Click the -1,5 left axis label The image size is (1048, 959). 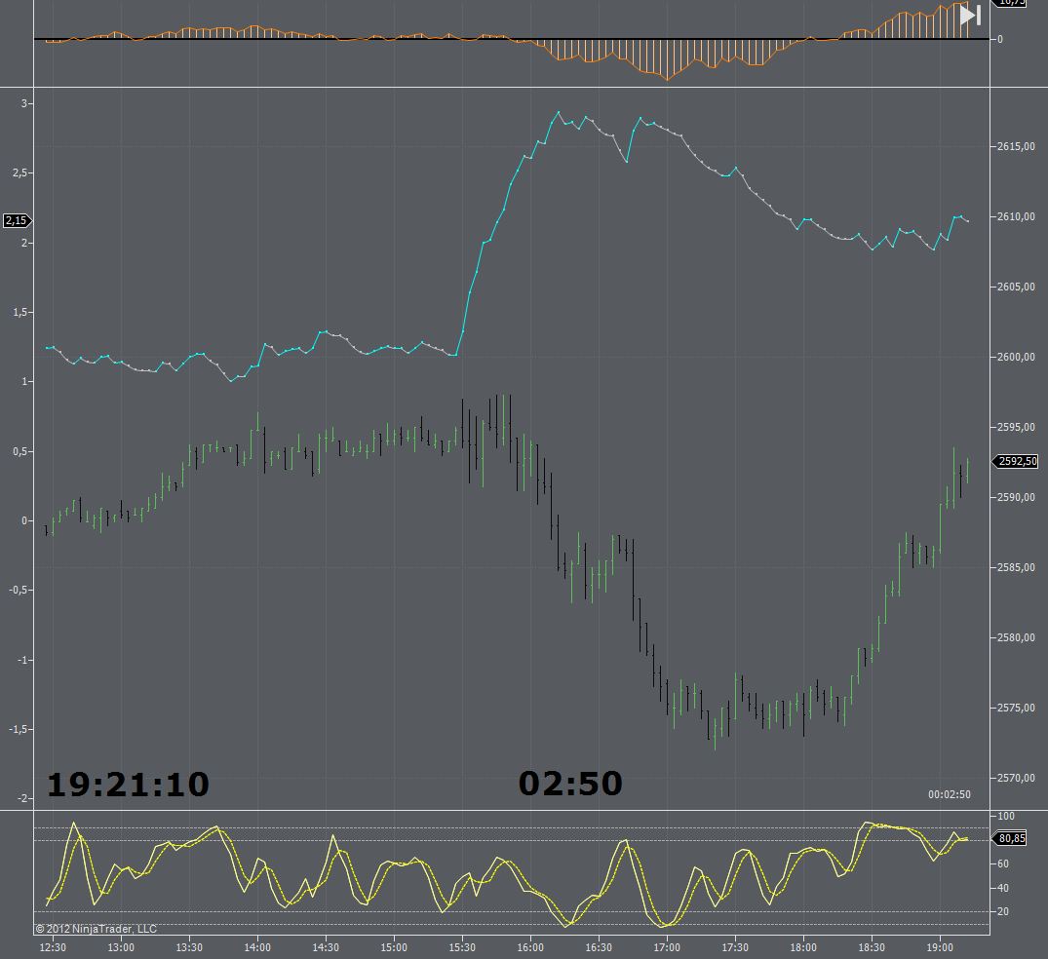[18, 729]
